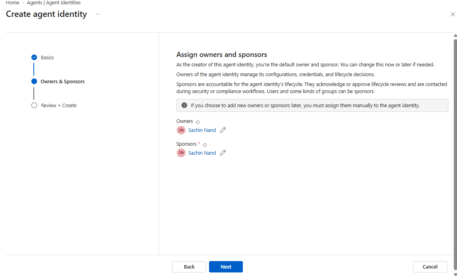Click the Assign owners and sponsors heading
The width and height of the screenshot is (457, 276).
point(222,55)
